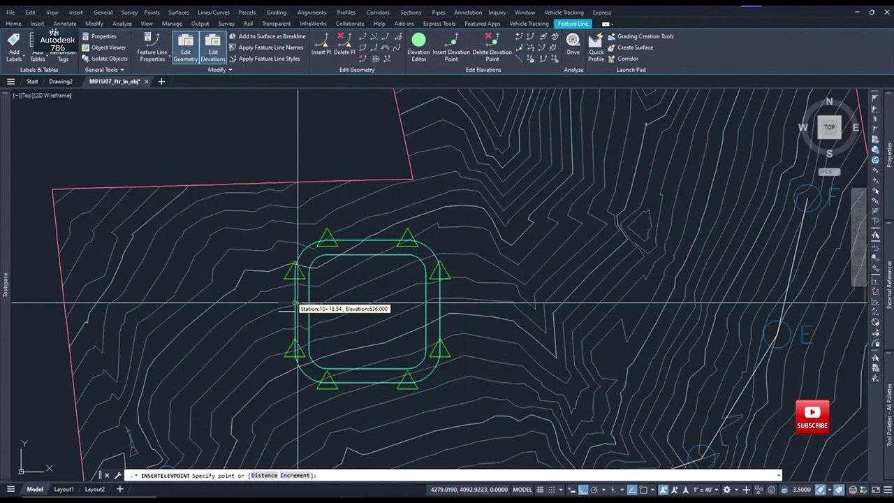Open Grading Creation Tools
Image resolution: width=894 pixels, height=503 pixels.
click(640, 36)
